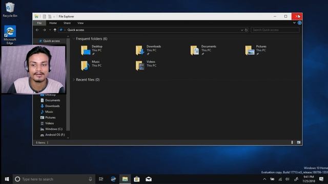328x184 pixels.
Task: Open the recent locations dropdown arrow
Action: point(50,30)
